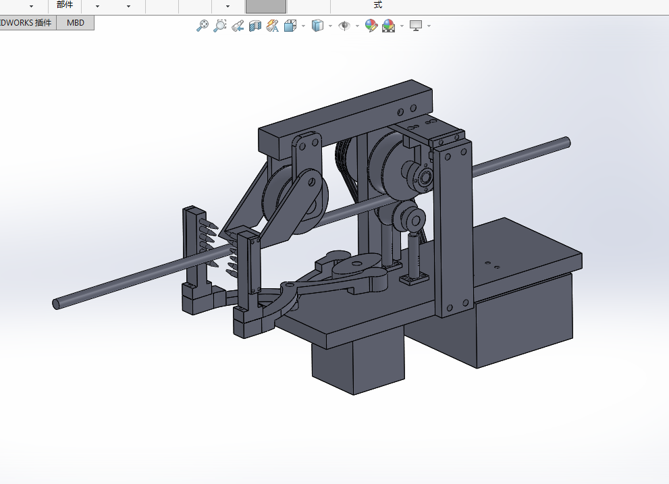Switch to the MBD tab
This screenshot has width=669, height=484.
tap(76, 23)
